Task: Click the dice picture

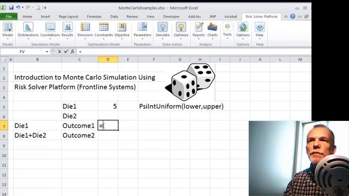Action: [190, 82]
